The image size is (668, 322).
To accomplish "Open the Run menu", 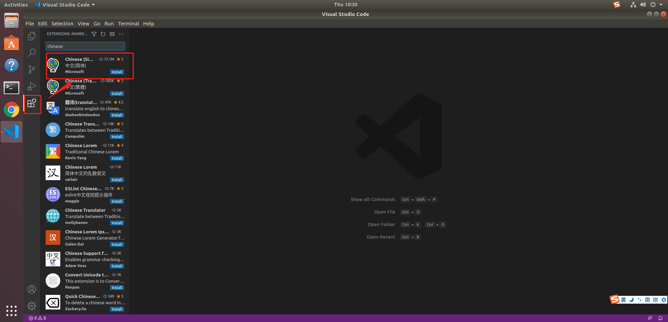I will click(109, 24).
